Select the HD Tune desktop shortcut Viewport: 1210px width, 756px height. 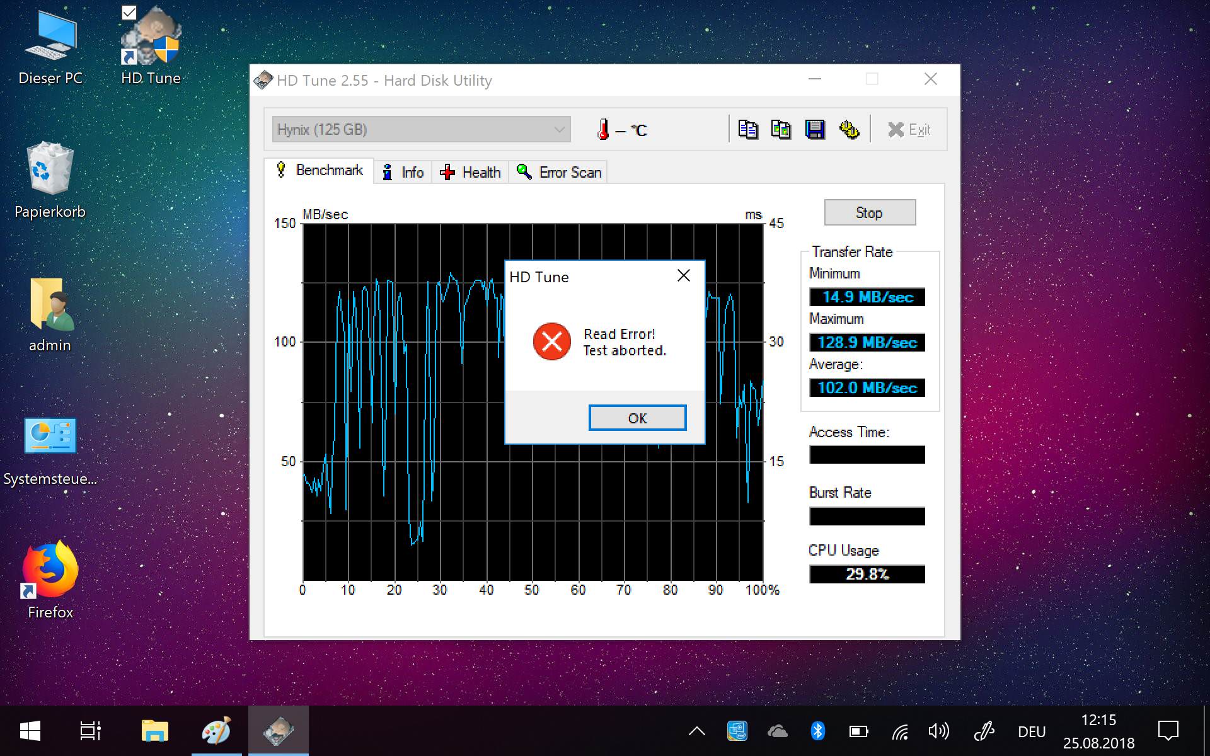151,47
